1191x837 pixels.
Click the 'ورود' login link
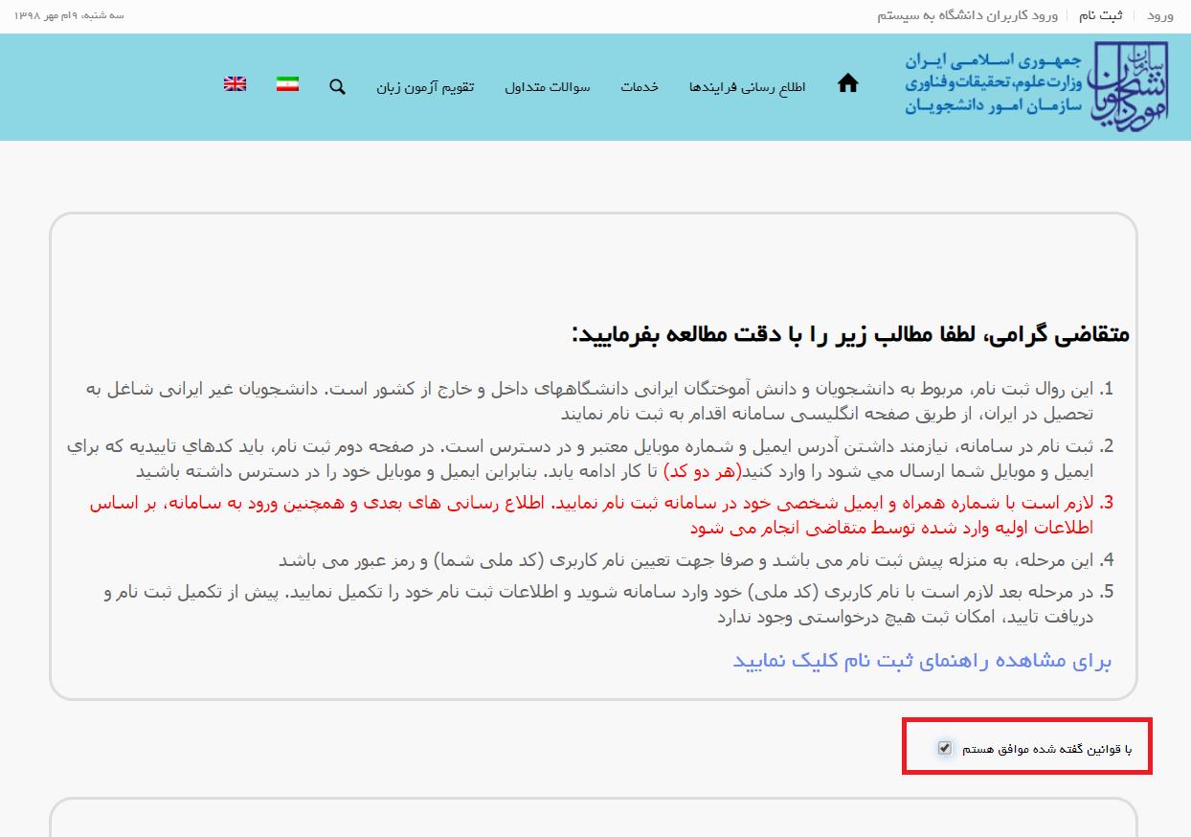coord(1159,15)
